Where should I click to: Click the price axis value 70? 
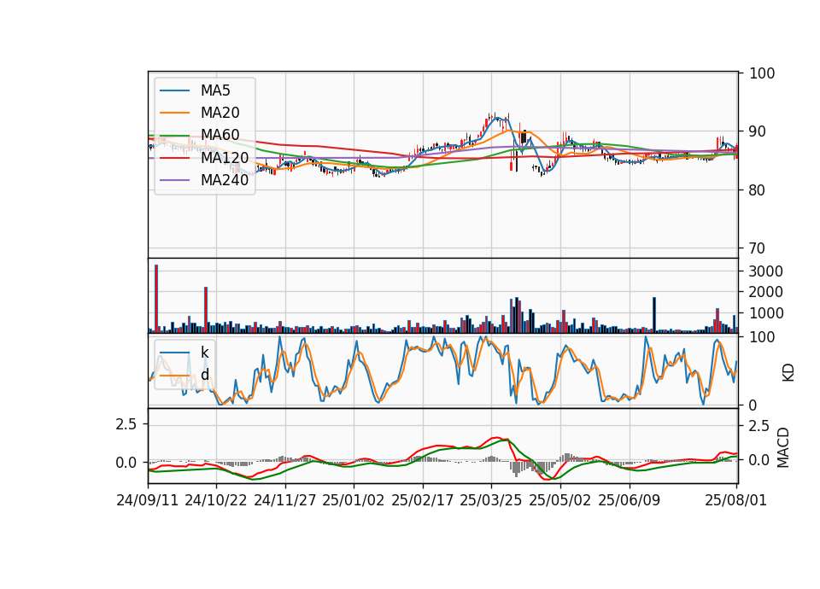(x=757, y=248)
